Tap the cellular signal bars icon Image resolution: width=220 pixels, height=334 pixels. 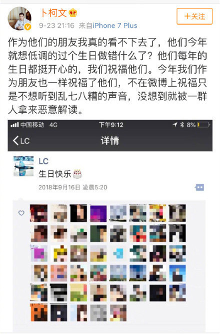point(14,125)
